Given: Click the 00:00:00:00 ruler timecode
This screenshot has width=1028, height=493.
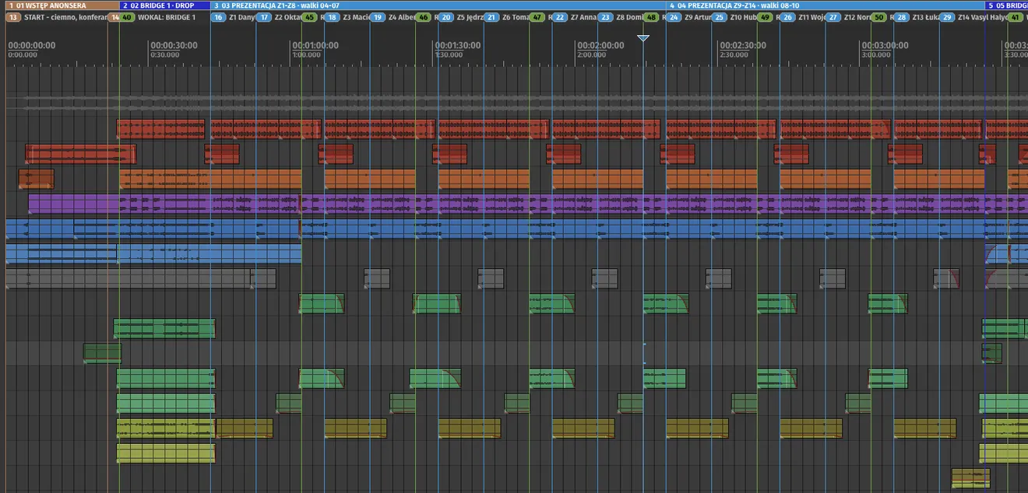Looking at the screenshot, I should (x=32, y=46).
